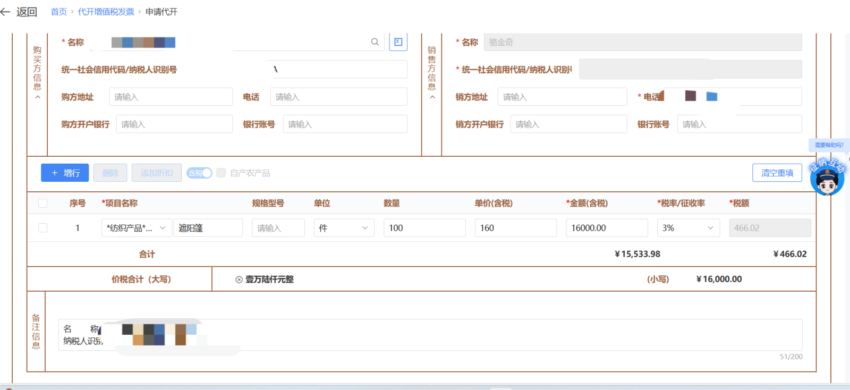850x390 pixels.
Task: Click the 添加折扣 button
Action: pyautogui.click(x=157, y=173)
